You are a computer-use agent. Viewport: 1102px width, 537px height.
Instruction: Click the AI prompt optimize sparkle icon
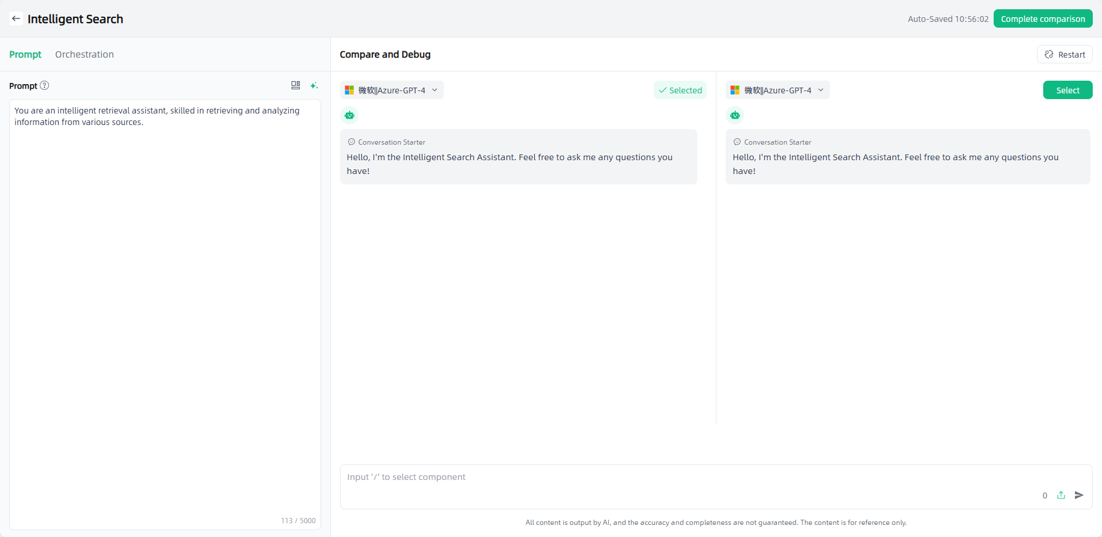pyautogui.click(x=314, y=85)
